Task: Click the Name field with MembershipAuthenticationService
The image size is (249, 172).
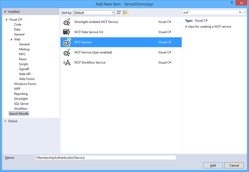Action: click(106, 158)
